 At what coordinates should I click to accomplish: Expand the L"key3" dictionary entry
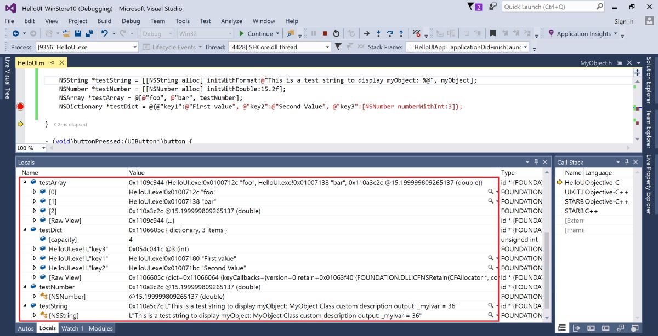tap(35, 249)
